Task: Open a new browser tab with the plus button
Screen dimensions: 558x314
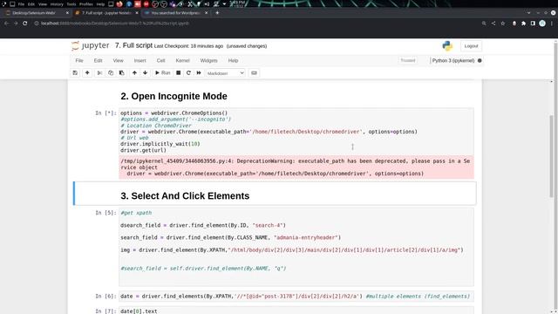Action: tap(217, 13)
